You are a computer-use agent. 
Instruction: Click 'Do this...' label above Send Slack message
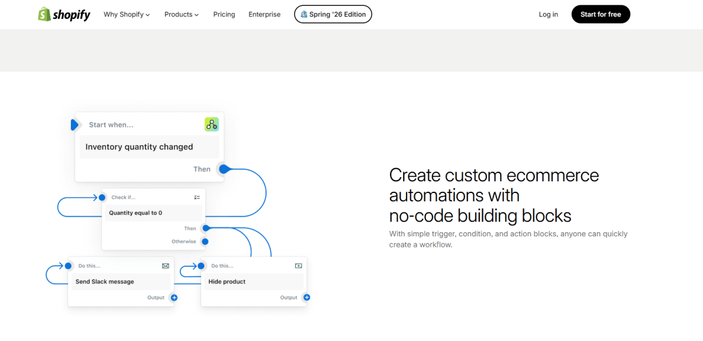[x=90, y=266]
